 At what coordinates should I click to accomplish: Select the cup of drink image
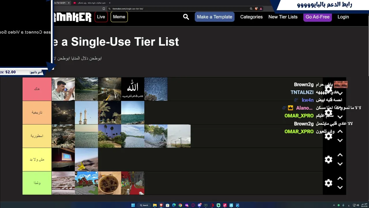point(110,183)
